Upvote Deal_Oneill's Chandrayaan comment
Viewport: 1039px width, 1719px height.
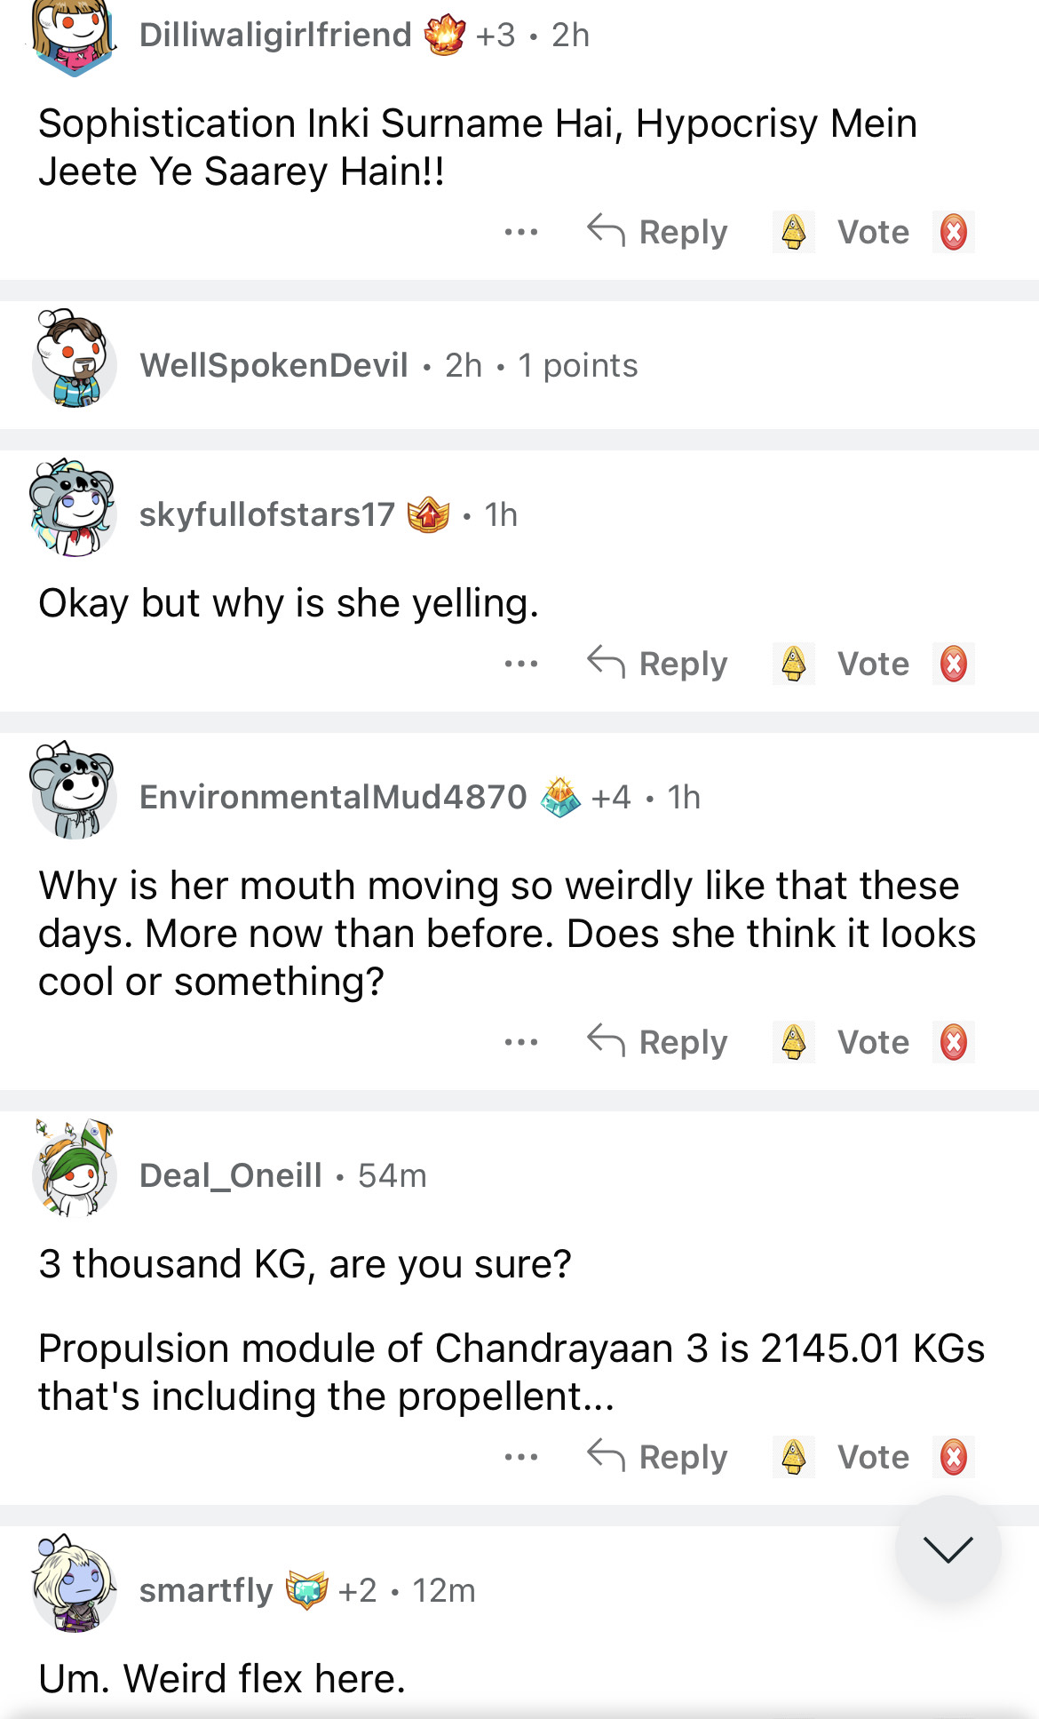tap(793, 1458)
